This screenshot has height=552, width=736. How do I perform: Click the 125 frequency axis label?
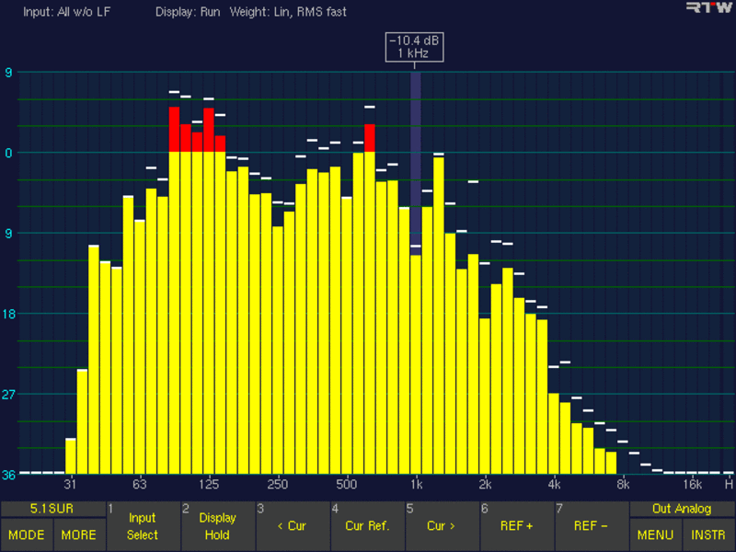click(x=209, y=485)
